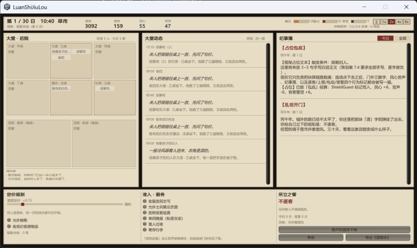Set game speed to 8x

[x=407, y=22]
